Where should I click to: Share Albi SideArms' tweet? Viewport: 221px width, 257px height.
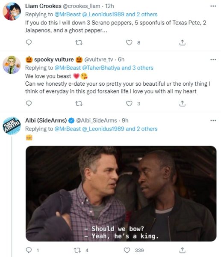[x=182, y=250]
